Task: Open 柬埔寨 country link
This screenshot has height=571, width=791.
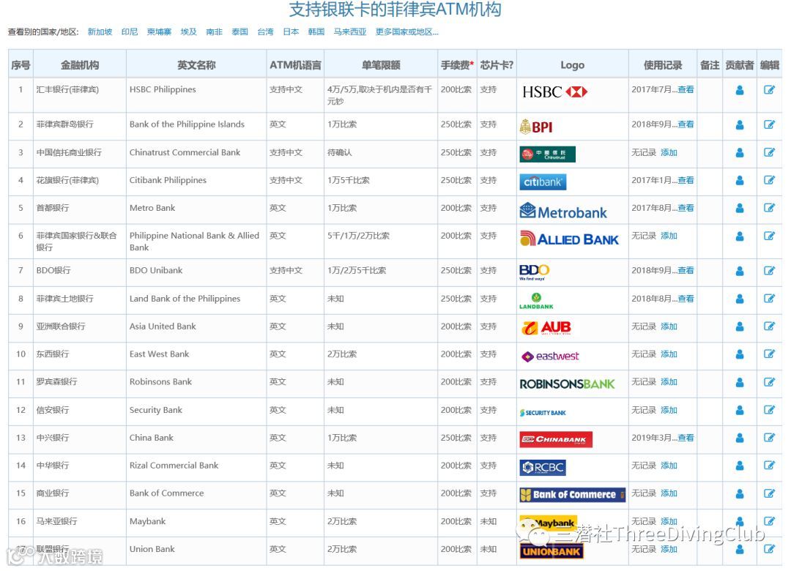Action: coord(160,31)
